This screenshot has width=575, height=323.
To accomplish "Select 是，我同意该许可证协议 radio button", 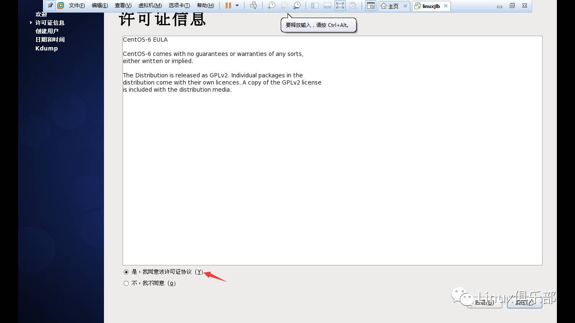I will [126, 272].
